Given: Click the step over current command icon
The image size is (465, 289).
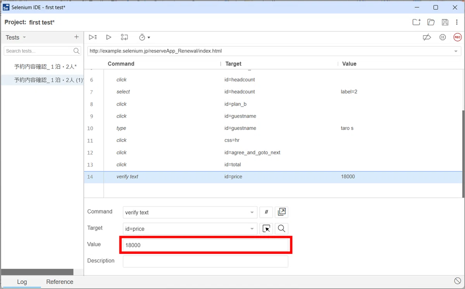Looking at the screenshot, I should point(124,37).
